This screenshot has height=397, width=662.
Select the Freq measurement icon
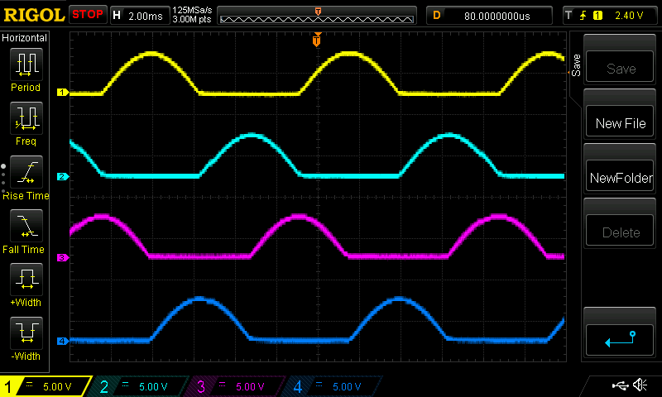pos(26,117)
